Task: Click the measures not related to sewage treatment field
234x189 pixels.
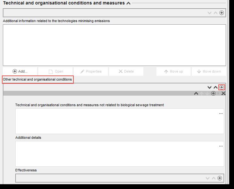Action: coord(120,121)
